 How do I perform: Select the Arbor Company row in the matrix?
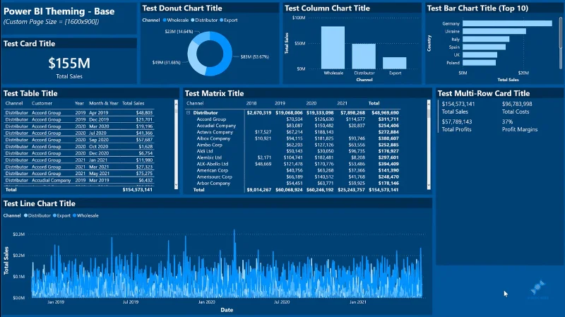click(x=213, y=184)
